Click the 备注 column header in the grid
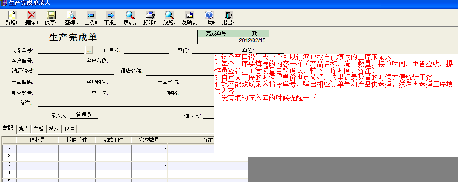 tap(191, 140)
